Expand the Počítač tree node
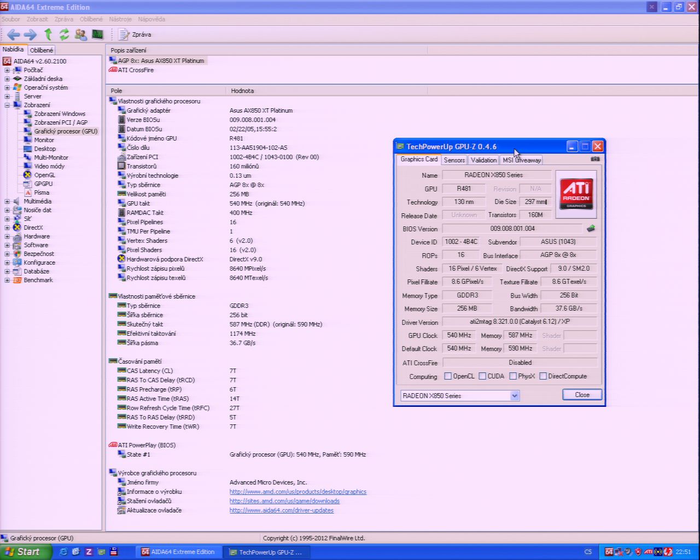The width and height of the screenshot is (700, 560). 7,70
